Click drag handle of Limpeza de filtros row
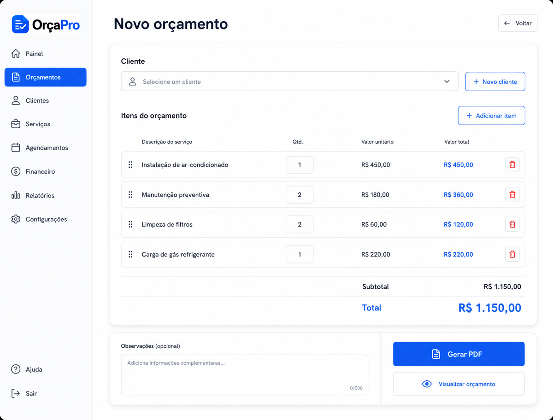 click(130, 224)
